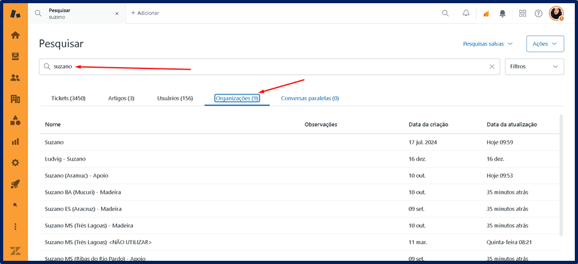578x264 pixels.
Task: Open Reporting bar chart icon in sidebar
Action: (x=15, y=141)
